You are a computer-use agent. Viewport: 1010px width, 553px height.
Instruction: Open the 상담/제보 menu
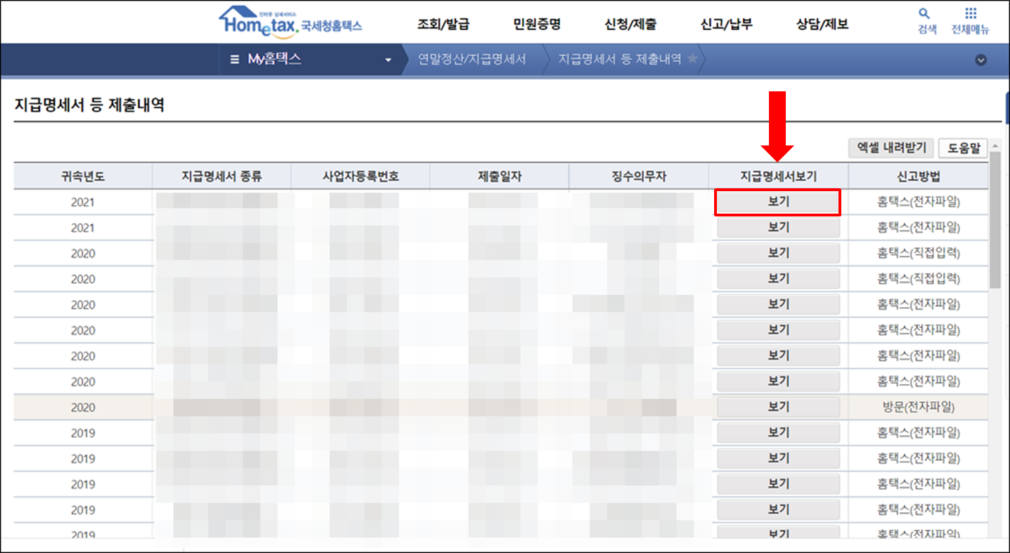click(822, 24)
